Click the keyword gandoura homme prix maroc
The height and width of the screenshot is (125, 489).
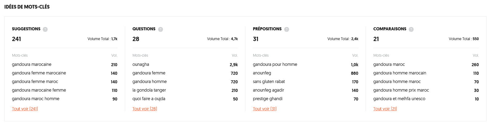point(401,90)
